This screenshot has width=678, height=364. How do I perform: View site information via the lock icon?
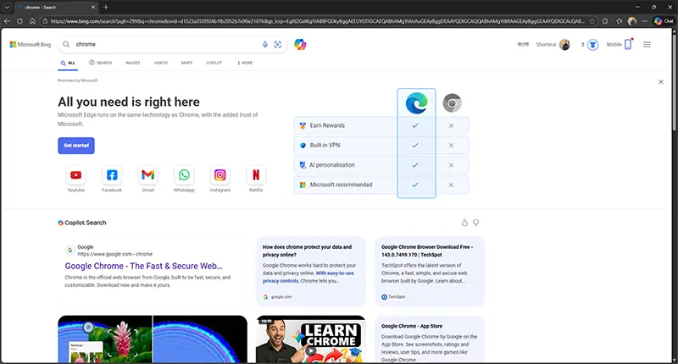[45, 20]
